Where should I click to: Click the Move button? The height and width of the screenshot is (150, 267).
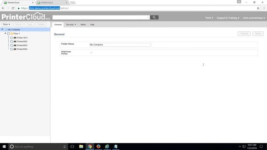click(18, 24)
